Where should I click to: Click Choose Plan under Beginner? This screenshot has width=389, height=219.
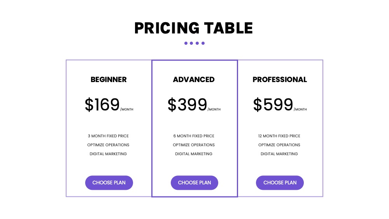coord(109,183)
